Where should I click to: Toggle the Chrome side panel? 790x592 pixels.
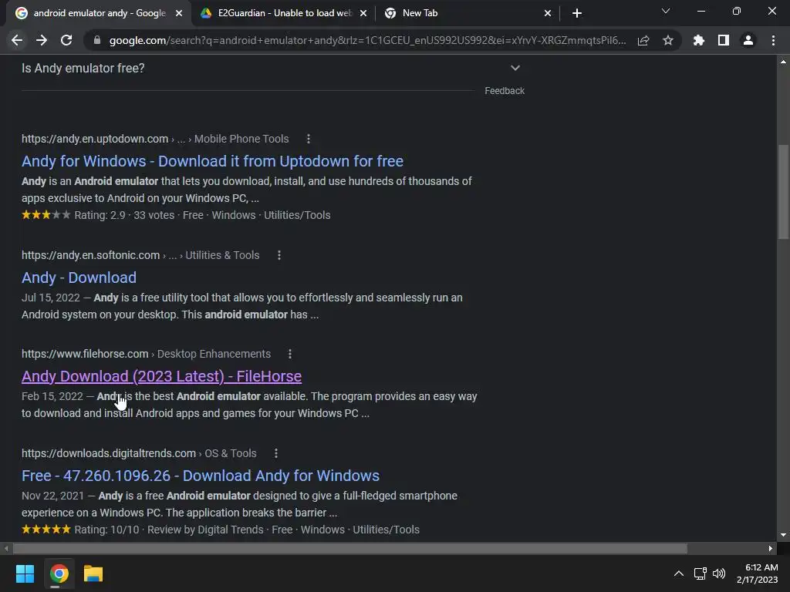[724, 40]
